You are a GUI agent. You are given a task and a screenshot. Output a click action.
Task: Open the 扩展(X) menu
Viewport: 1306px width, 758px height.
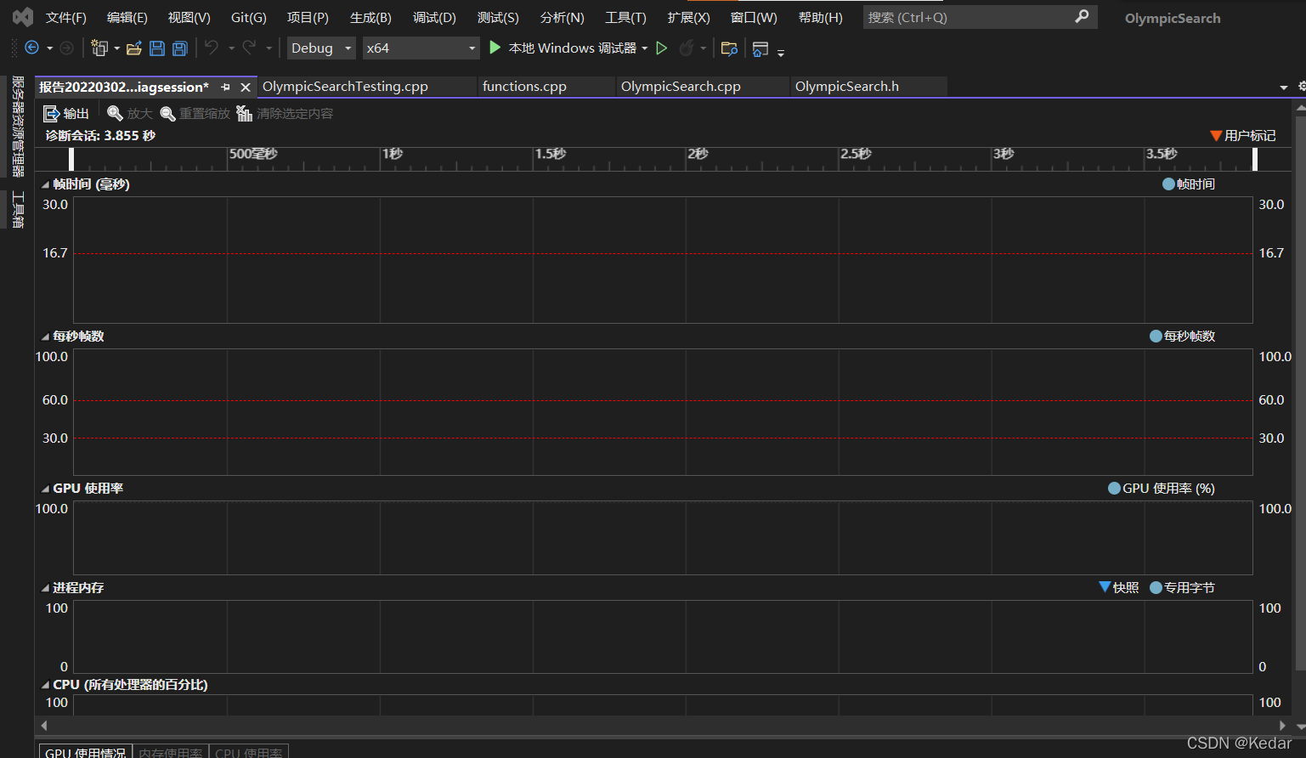[688, 17]
